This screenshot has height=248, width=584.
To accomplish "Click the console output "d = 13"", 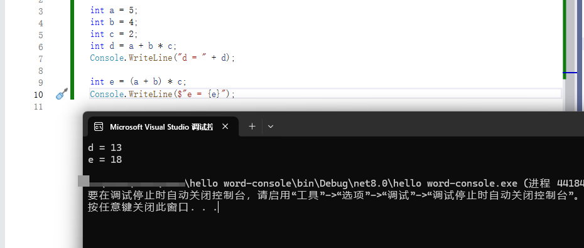I will coord(105,148).
